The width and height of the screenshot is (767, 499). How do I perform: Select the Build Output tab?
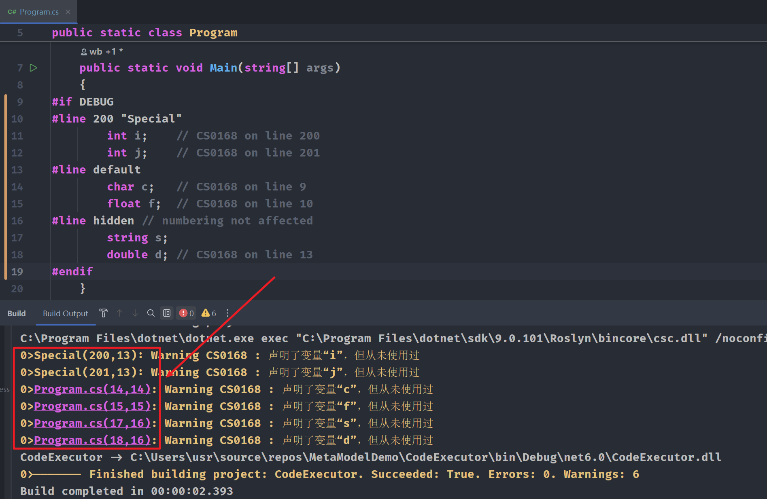66,313
